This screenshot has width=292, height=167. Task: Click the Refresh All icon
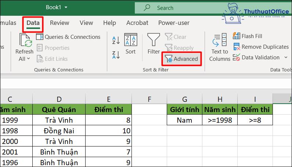(x=26, y=40)
